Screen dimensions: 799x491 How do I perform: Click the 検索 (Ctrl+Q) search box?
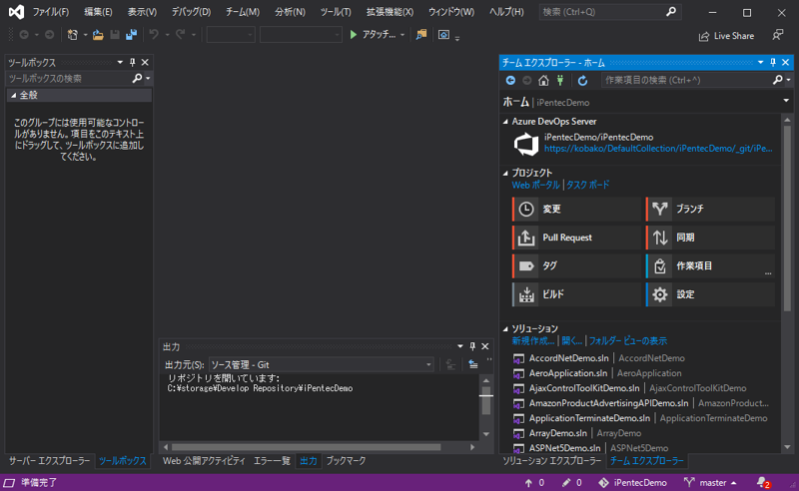tap(610, 12)
